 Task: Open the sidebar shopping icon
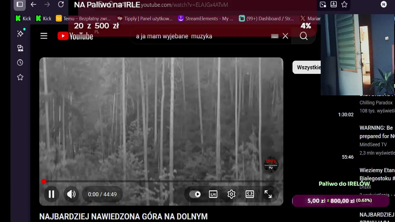[20, 48]
